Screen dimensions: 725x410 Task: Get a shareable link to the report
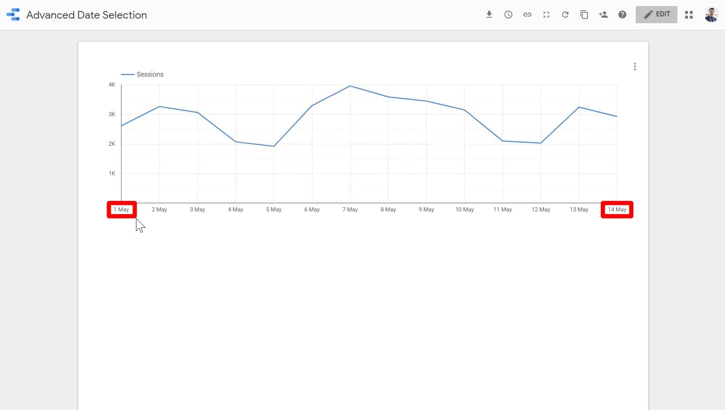(527, 15)
